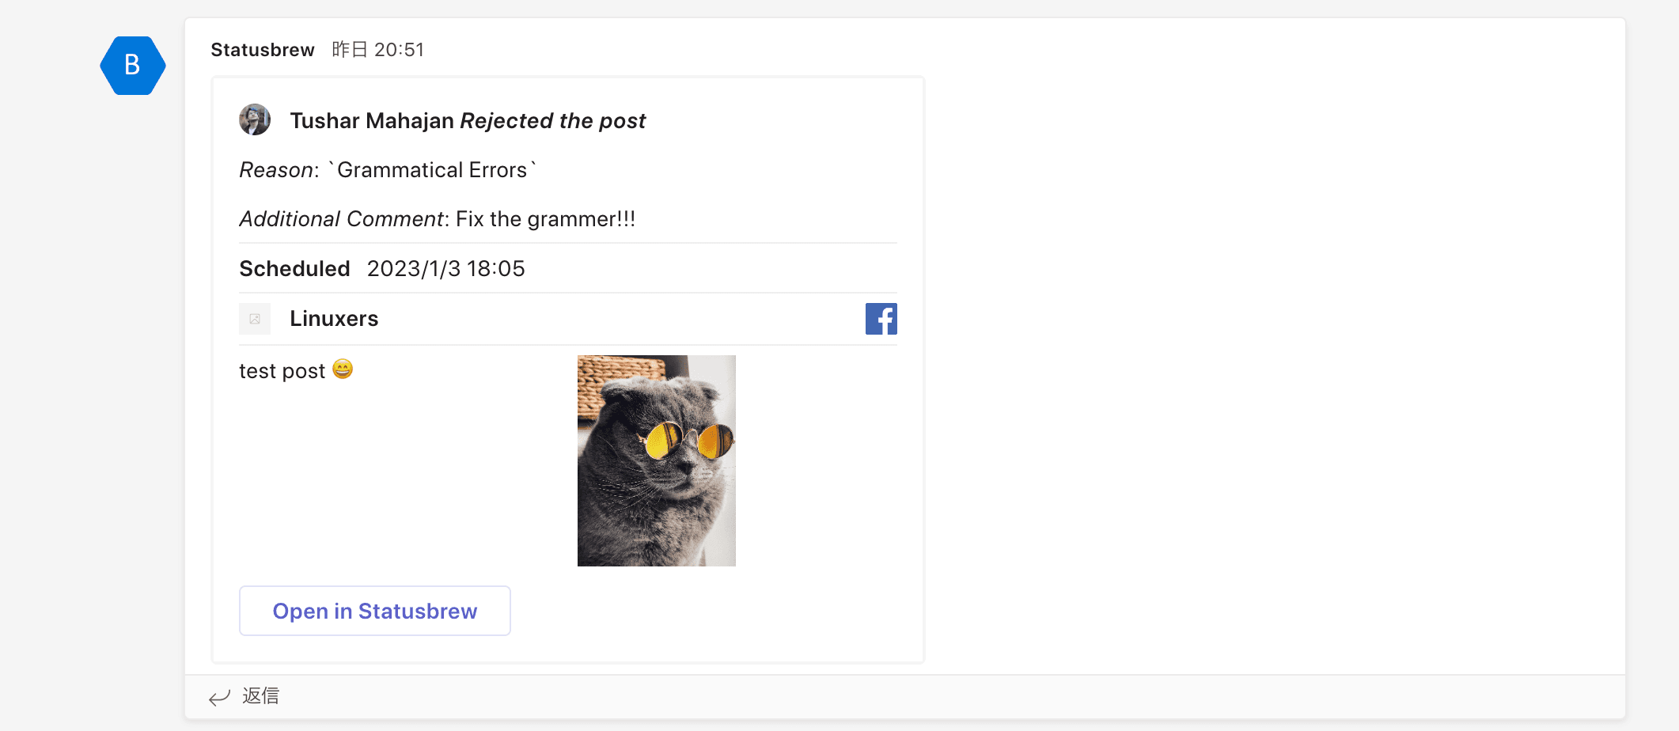Click the Grammatical Errors reason text
The image size is (1679, 731).
point(432,170)
